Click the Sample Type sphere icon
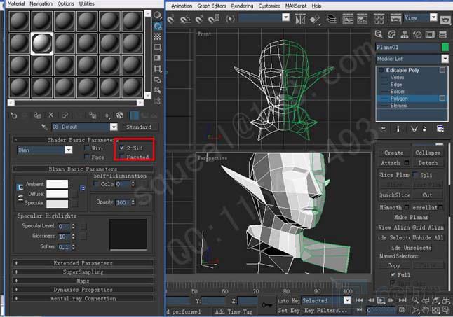The height and width of the screenshot is (317, 453). pyautogui.click(x=158, y=15)
